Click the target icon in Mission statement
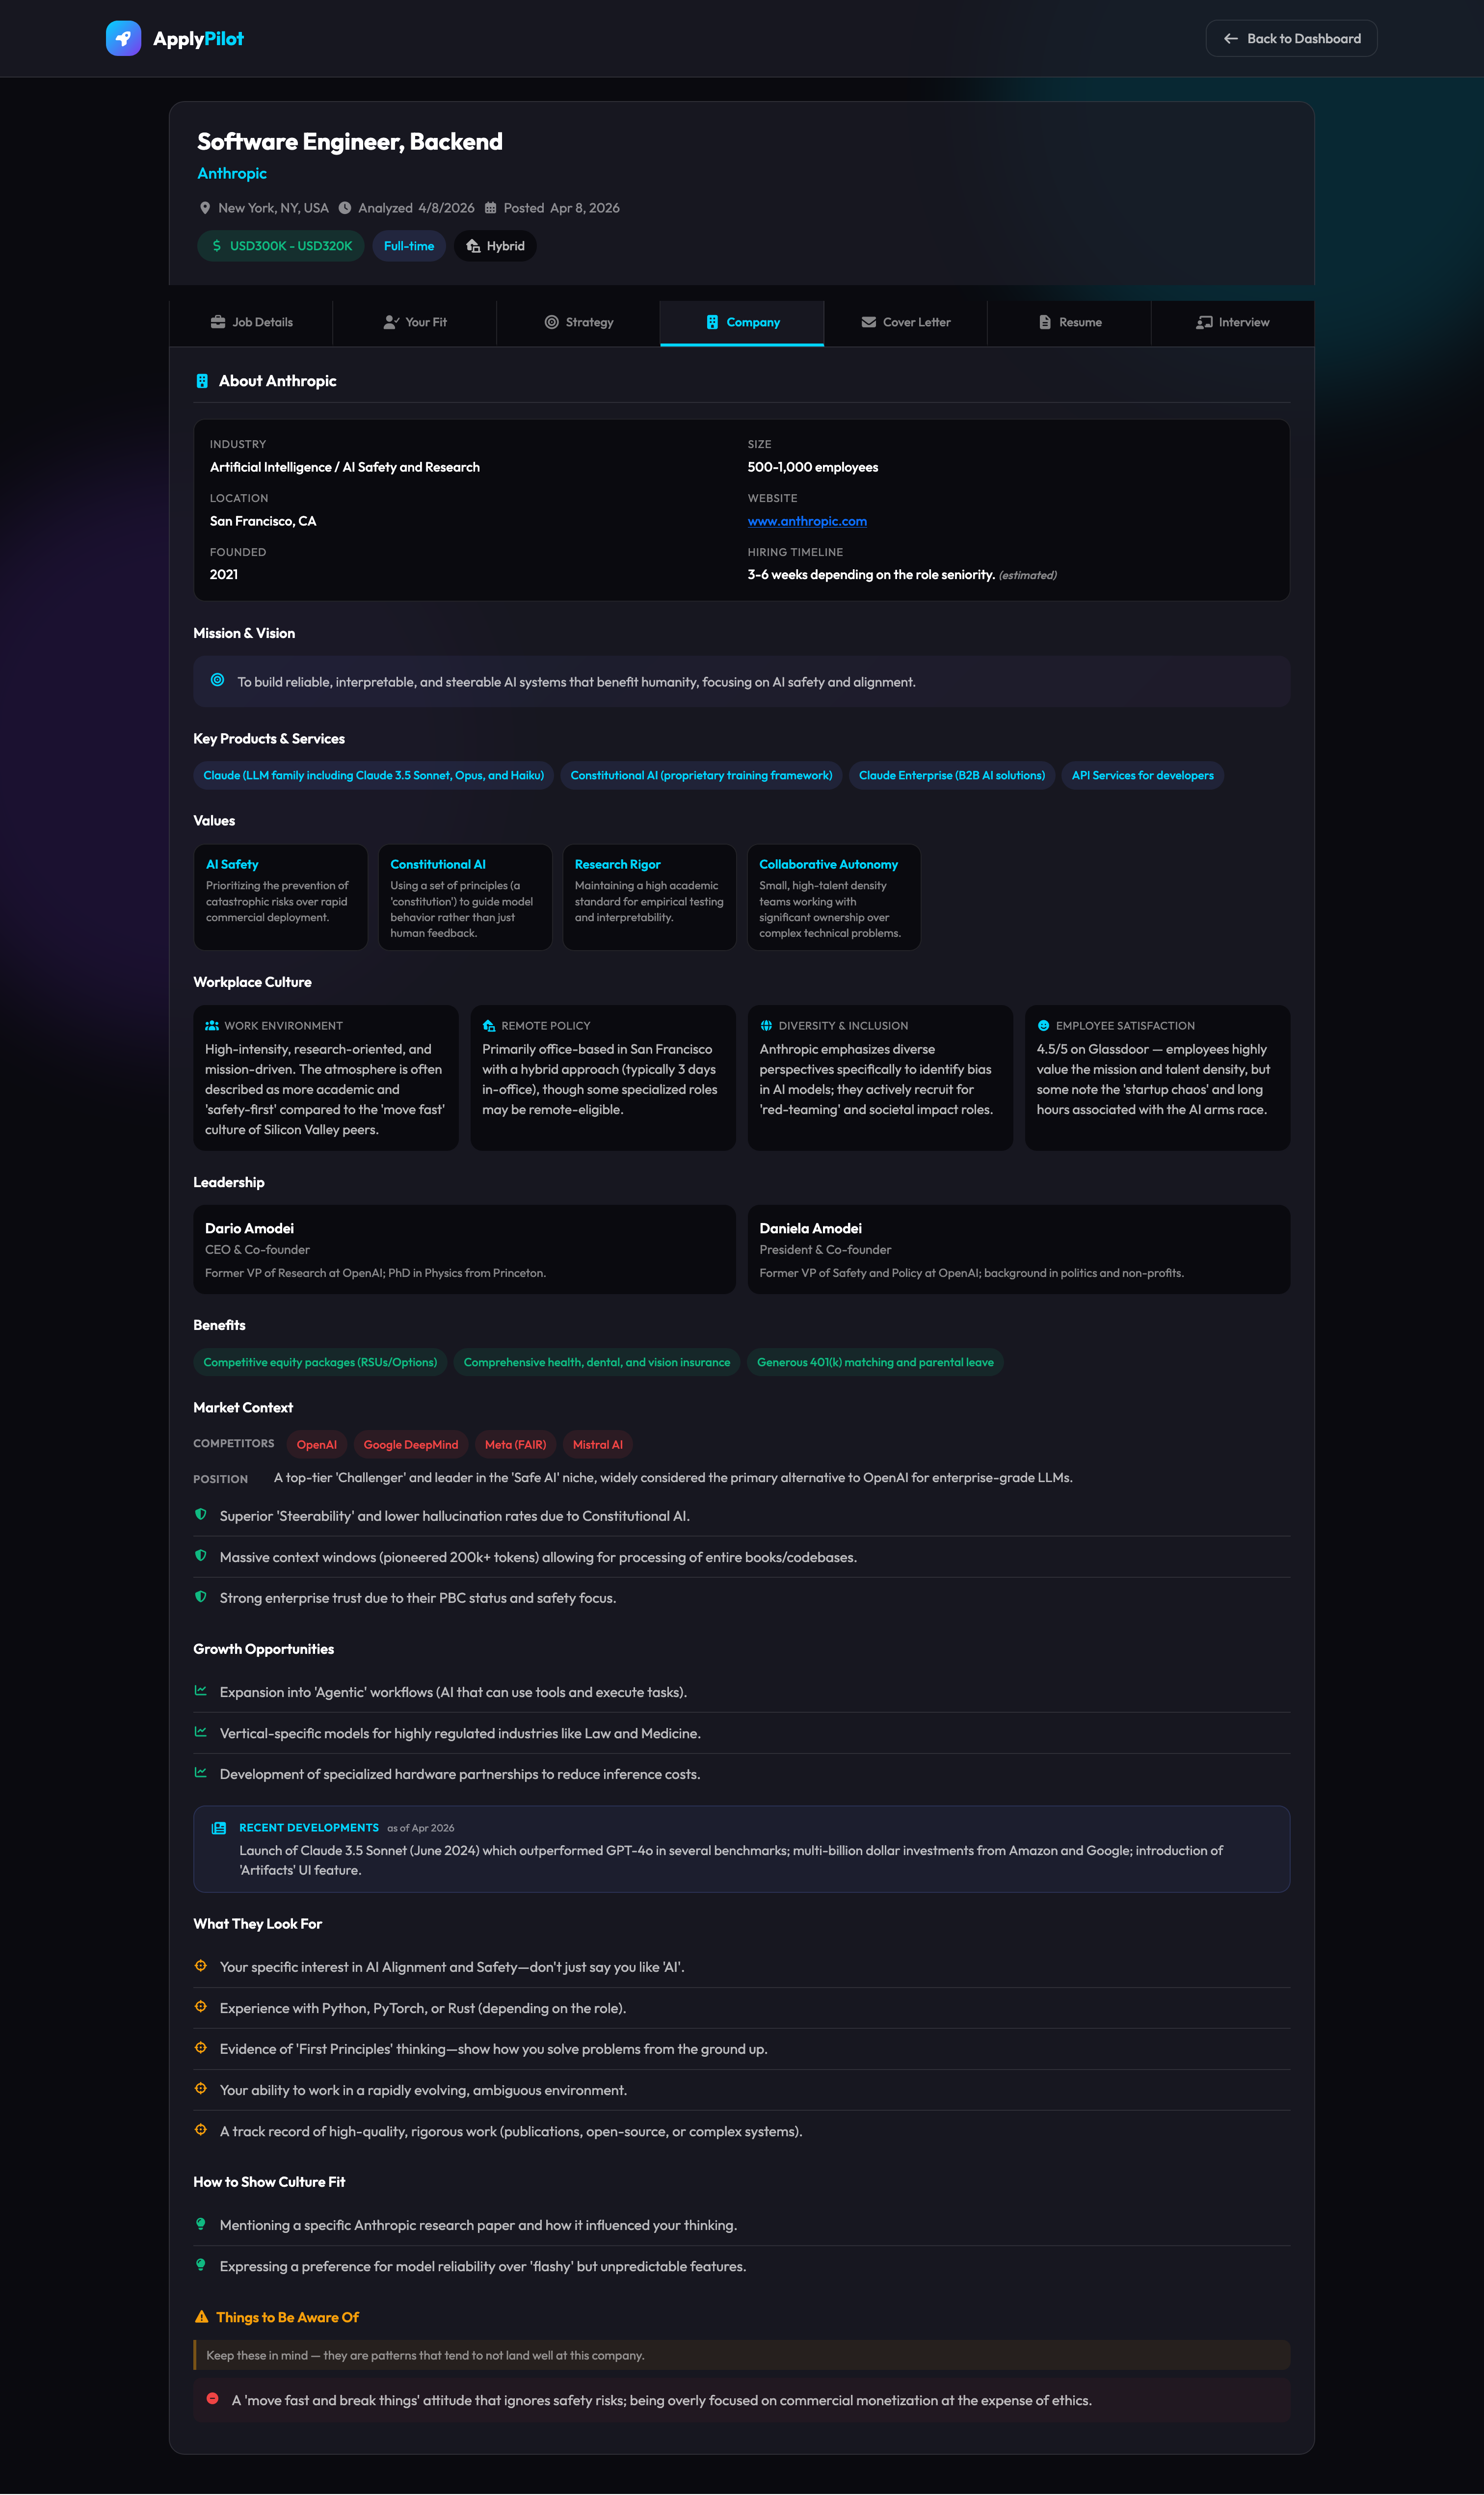 coord(218,680)
